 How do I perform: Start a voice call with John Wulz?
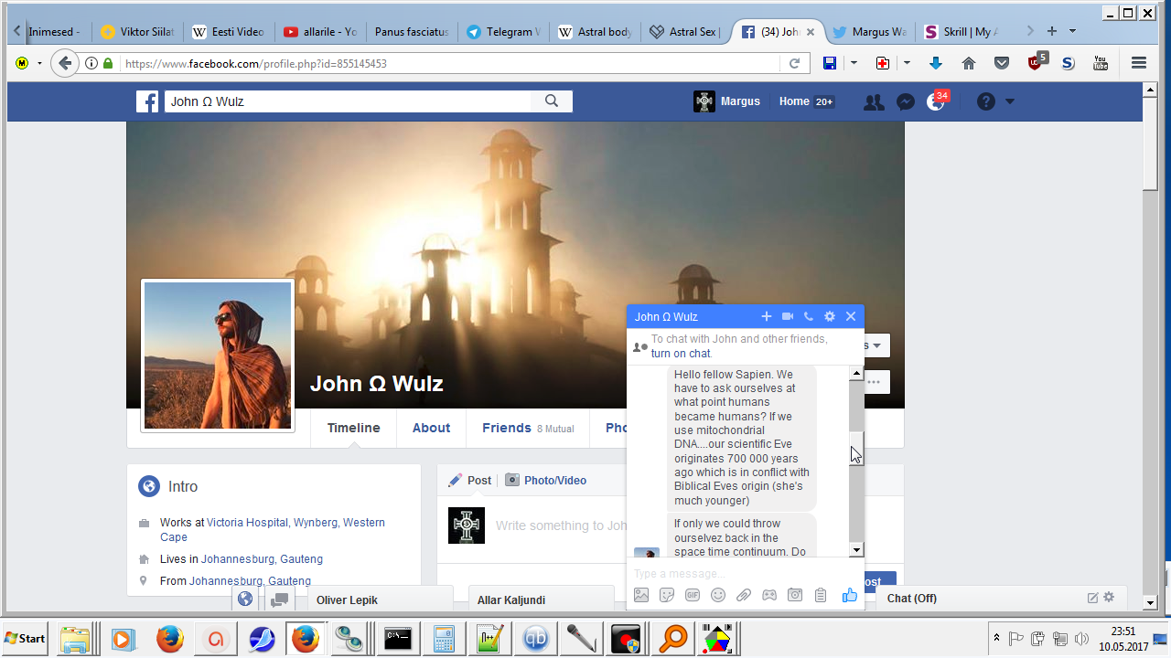pyautogui.click(x=809, y=316)
